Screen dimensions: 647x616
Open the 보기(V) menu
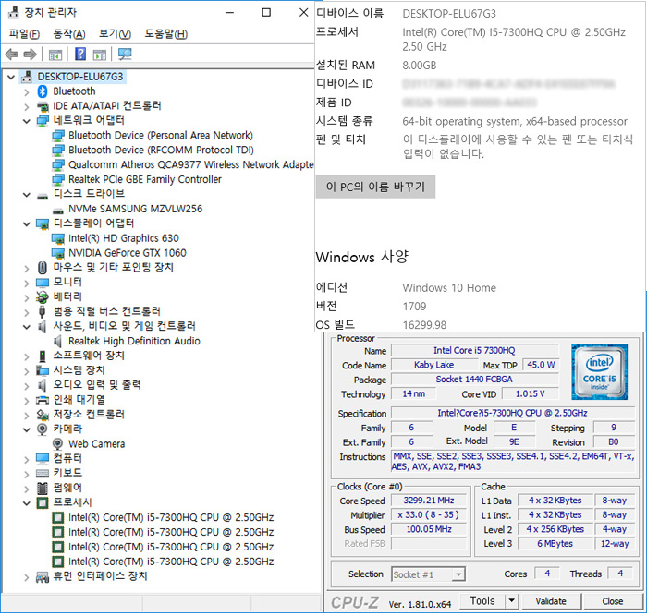(x=115, y=34)
